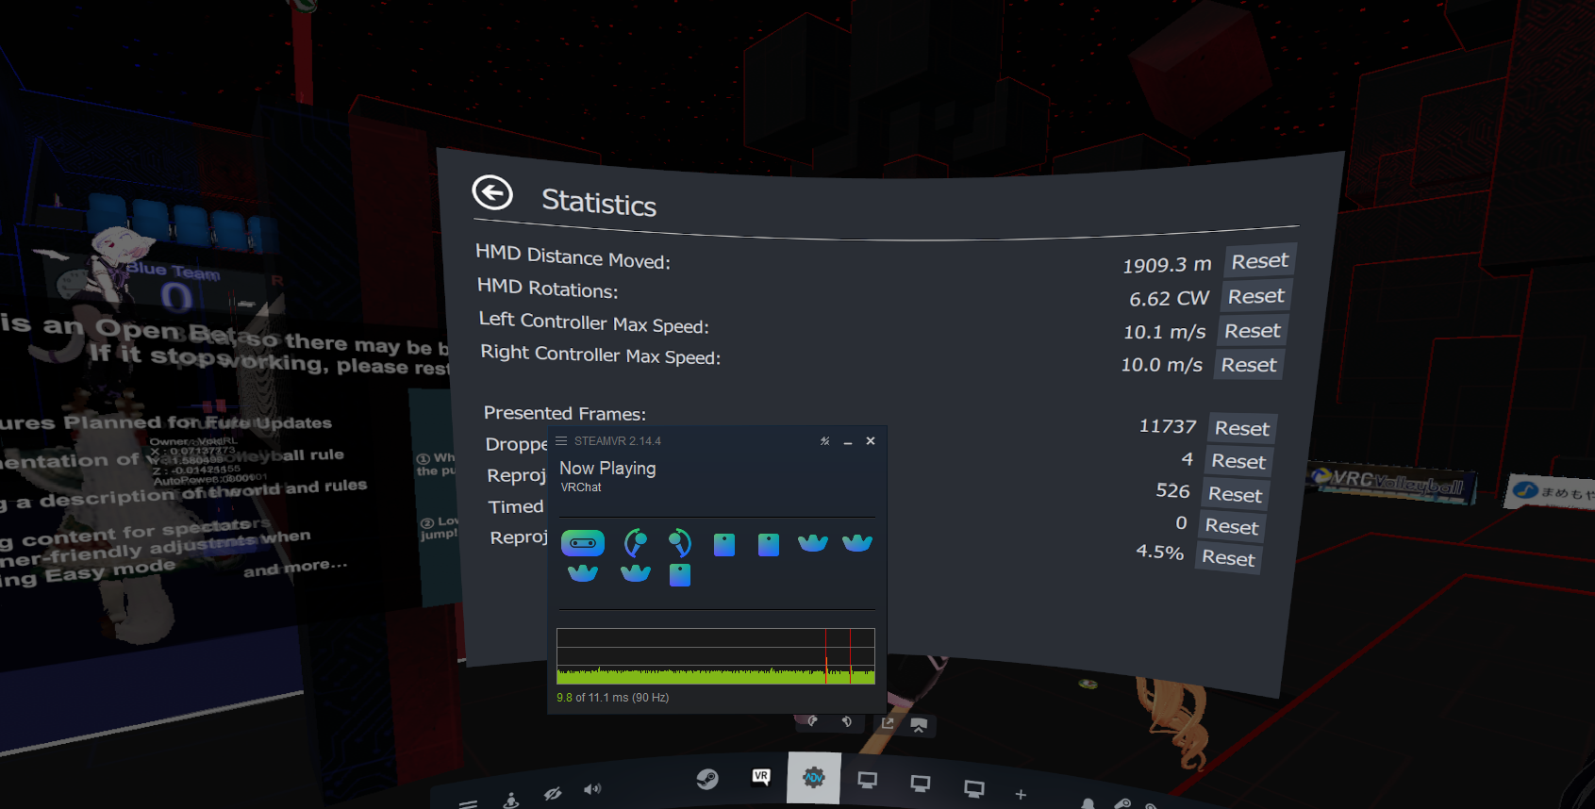Screen dimensions: 1595x809
Task: Click the Left Controller Max Speed label
Action: pos(593,322)
